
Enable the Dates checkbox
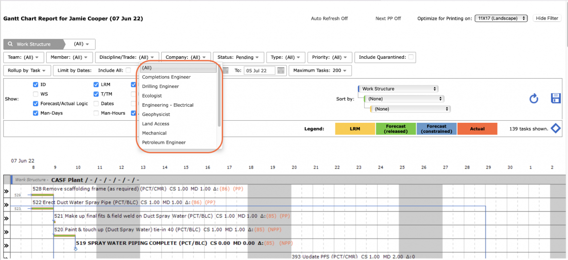coord(96,104)
